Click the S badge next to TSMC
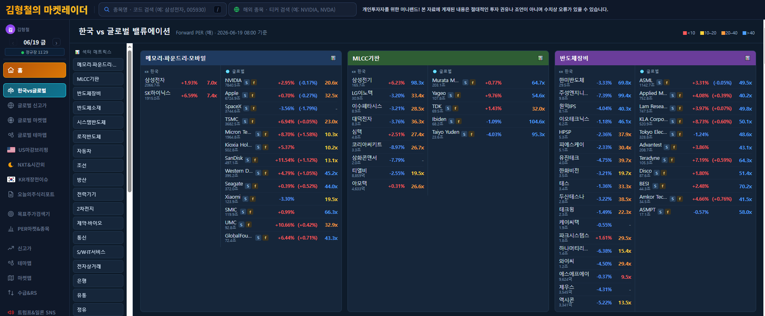This screenshot has width=765, height=316. click(x=244, y=121)
